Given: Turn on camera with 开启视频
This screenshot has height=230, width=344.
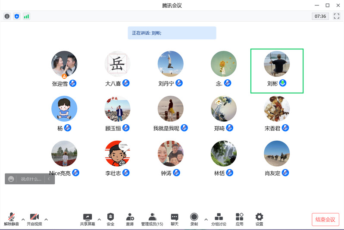Looking at the screenshot, I should pyautogui.click(x=34, y=219).
